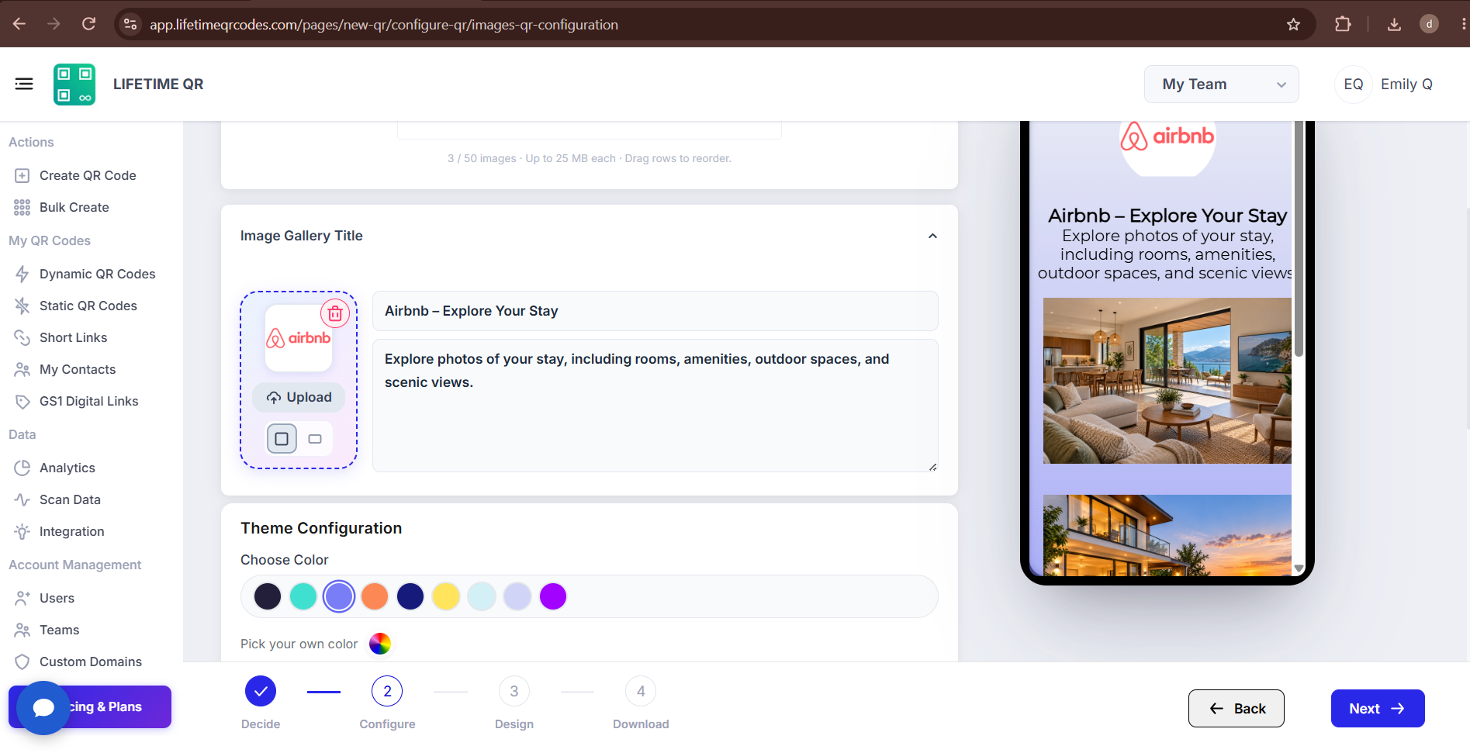Jump to the Design step 3
The height and width of the screenshot is (753, 1470).
coord(514,691)
